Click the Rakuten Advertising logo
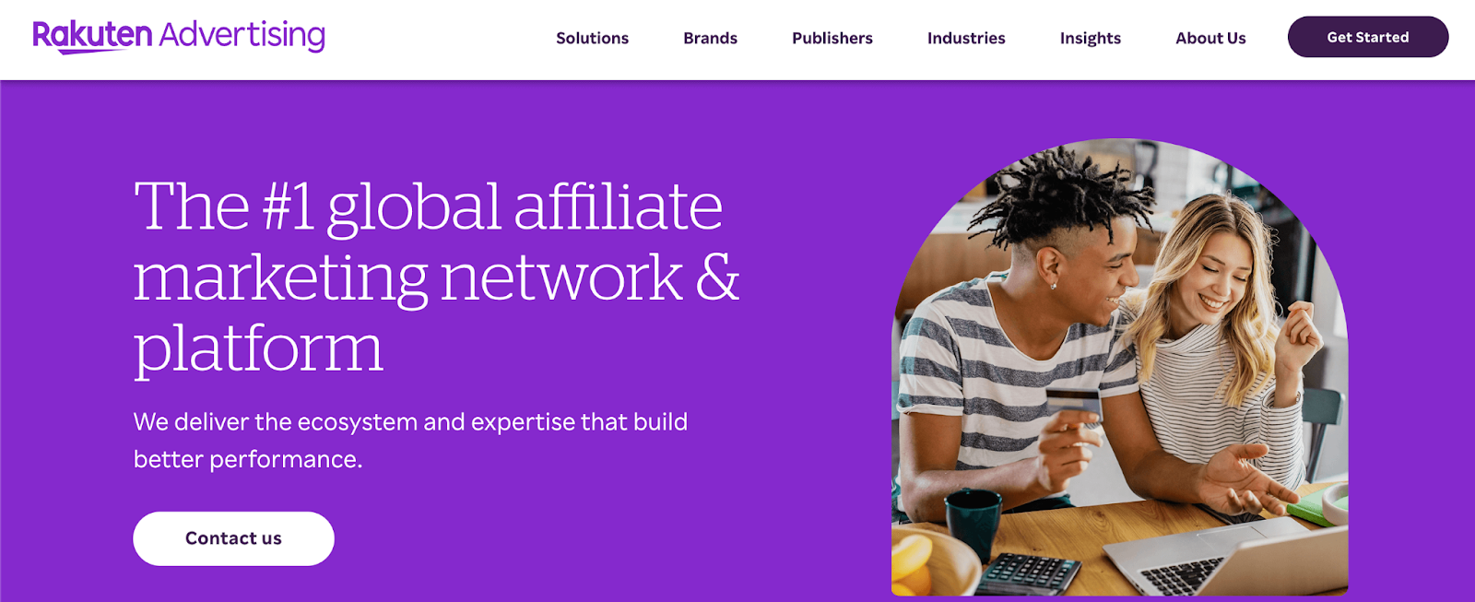The height and width of the screenshot is (602, 1475). (x=179, y=36)
